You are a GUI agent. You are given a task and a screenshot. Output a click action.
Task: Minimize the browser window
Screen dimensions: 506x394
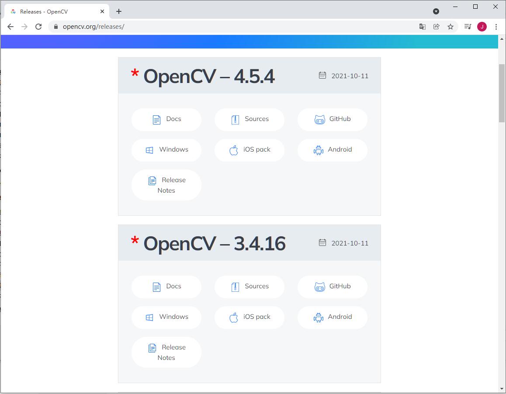[455, 7]
